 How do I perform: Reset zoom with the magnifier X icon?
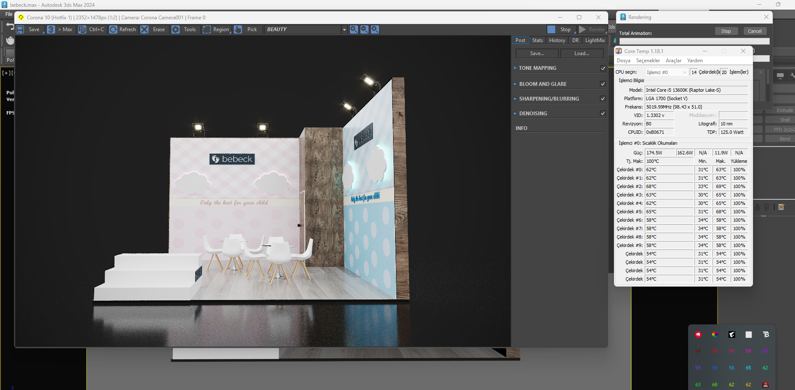point(375,29)
